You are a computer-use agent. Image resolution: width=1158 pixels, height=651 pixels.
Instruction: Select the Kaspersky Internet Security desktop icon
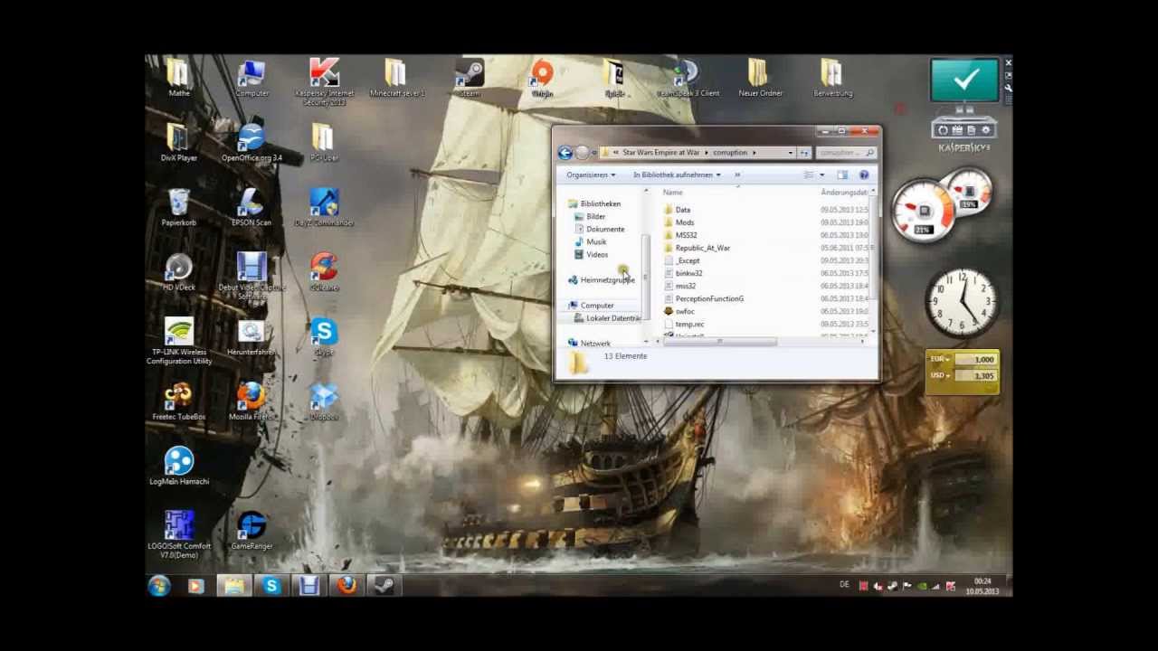coord(324,82)
